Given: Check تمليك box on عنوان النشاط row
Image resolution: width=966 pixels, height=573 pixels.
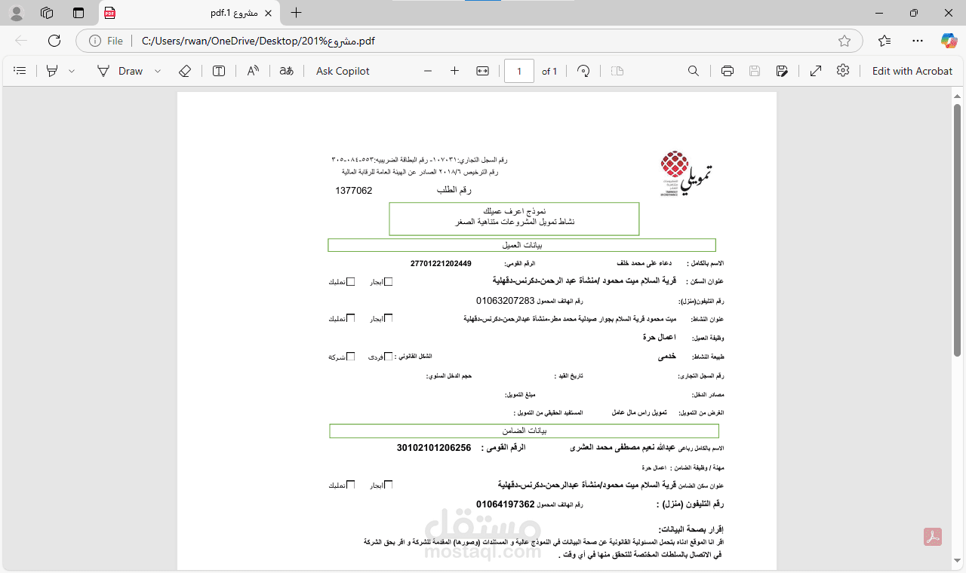Looking at the screenshot, I should pyautogui.click(x=350, y=318).
